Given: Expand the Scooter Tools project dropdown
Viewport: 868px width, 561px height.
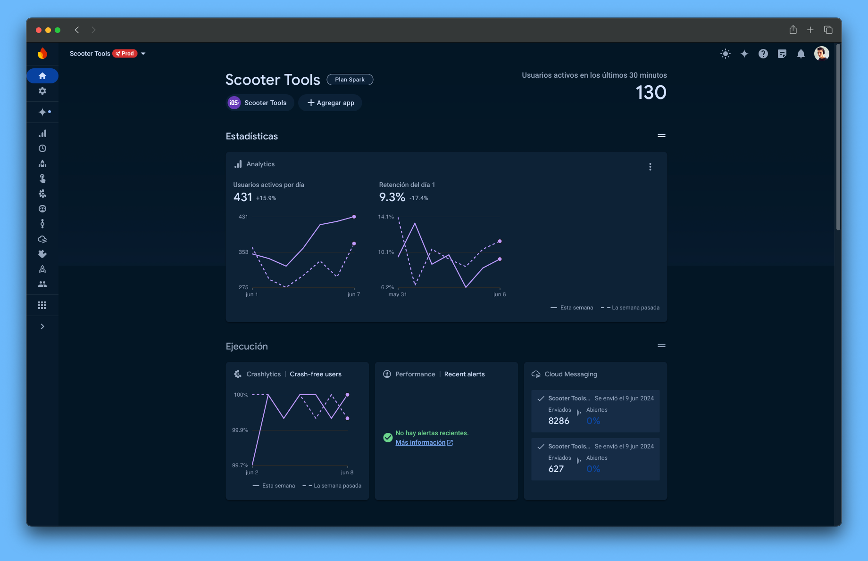Looking at the screenshot, I should pyautogui.click(x=143, y=53).
